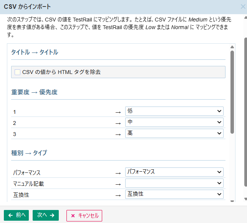The image size is (247, 223).
Task: Click the mapping list vertical scrollbar thumb
Action: pyautogui.click(x=232, y=92)
